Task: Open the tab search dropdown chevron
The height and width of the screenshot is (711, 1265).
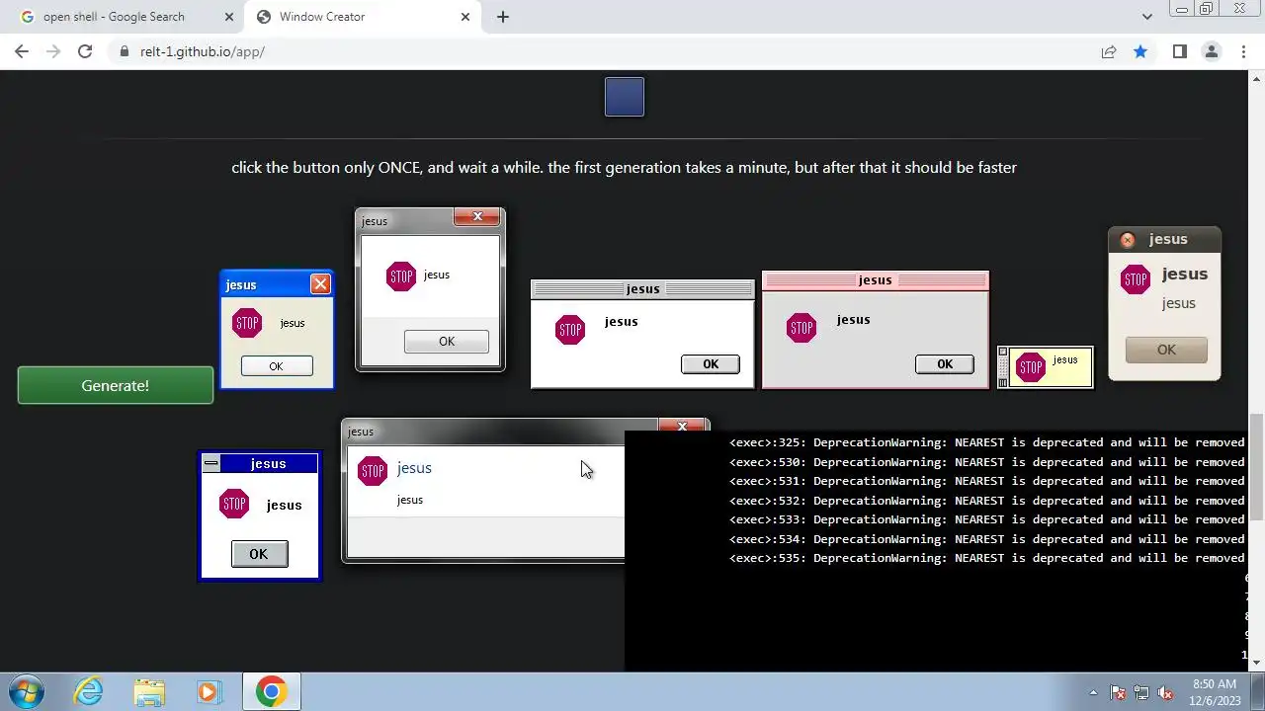Action: (1146, 17)
